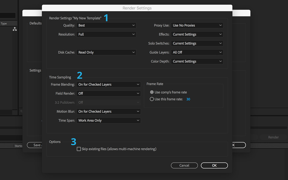
Task: Expand the Disk Cache dropdown
Action: pos(106,52)
